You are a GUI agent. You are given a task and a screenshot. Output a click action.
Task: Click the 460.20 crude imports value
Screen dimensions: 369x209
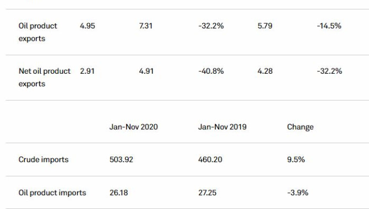tap(210, 159)
